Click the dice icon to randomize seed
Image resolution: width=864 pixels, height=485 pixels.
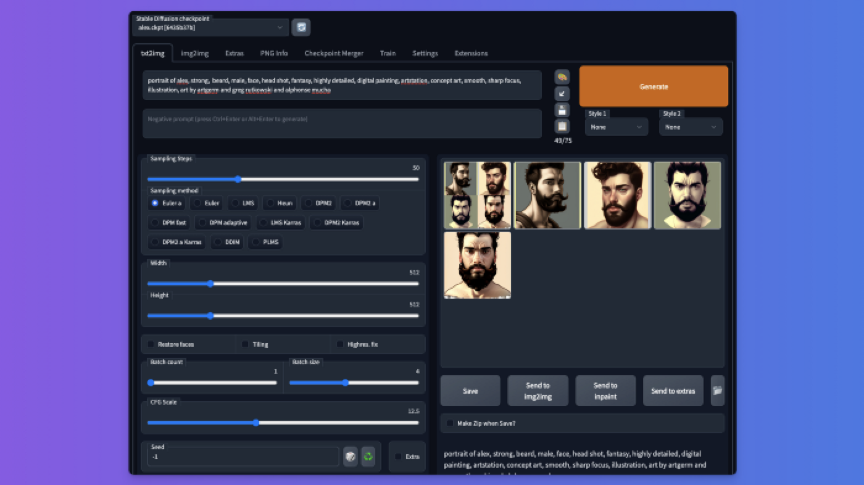coord(350,457)
